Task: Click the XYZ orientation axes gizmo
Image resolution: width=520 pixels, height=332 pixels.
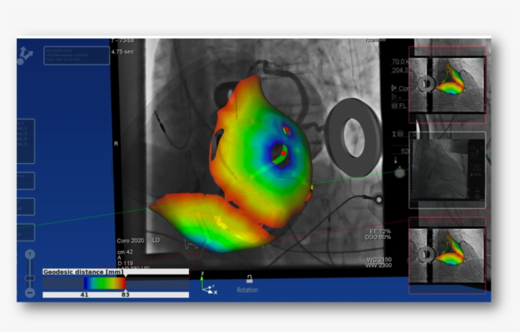Action: 208,286
